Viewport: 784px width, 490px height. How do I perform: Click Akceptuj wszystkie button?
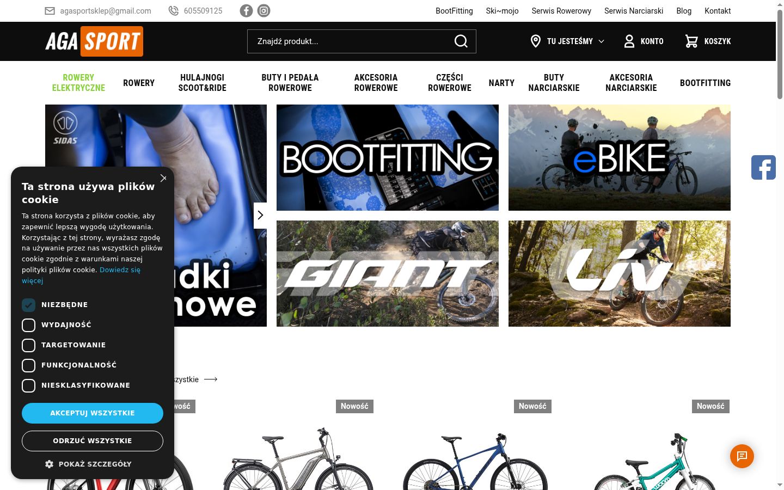(93, 413)
